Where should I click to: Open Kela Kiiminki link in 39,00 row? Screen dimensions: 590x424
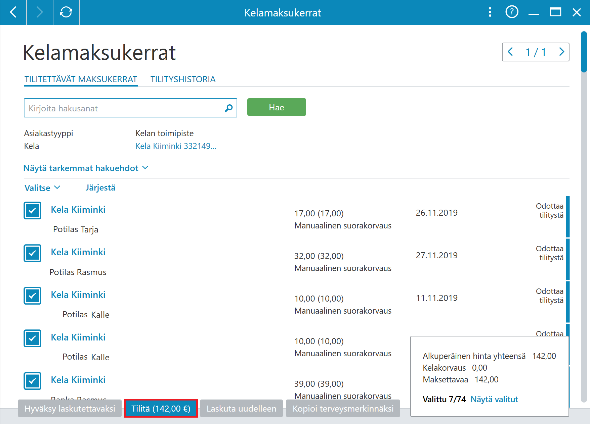pos(78,380)
